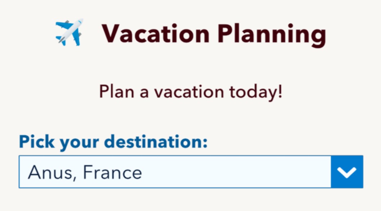Show destination options via the down chevron

tap(347, 172)
